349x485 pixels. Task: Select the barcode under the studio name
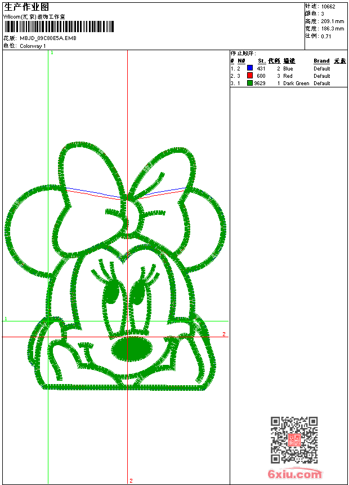click(x=59, y=27)
